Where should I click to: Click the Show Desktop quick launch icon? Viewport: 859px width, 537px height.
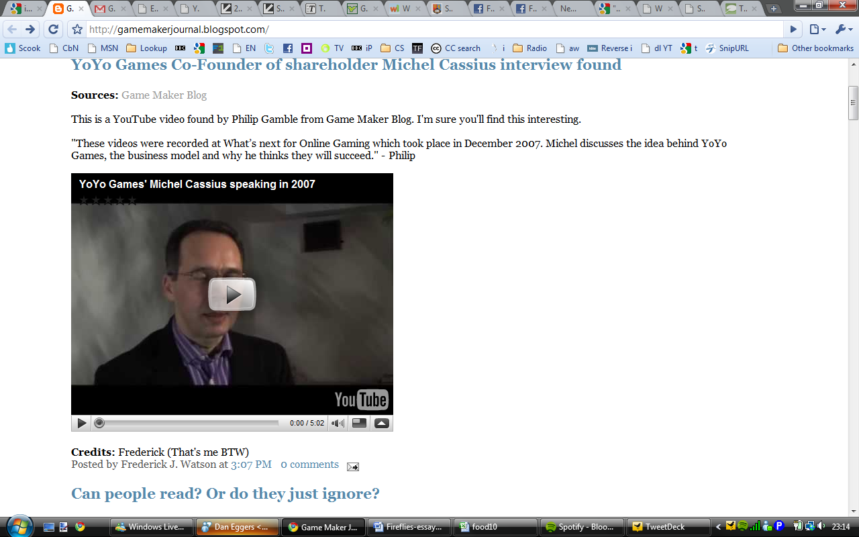tap(48, 527)
